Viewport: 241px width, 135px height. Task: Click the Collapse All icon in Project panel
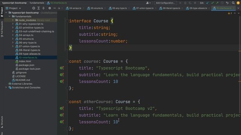44,8
